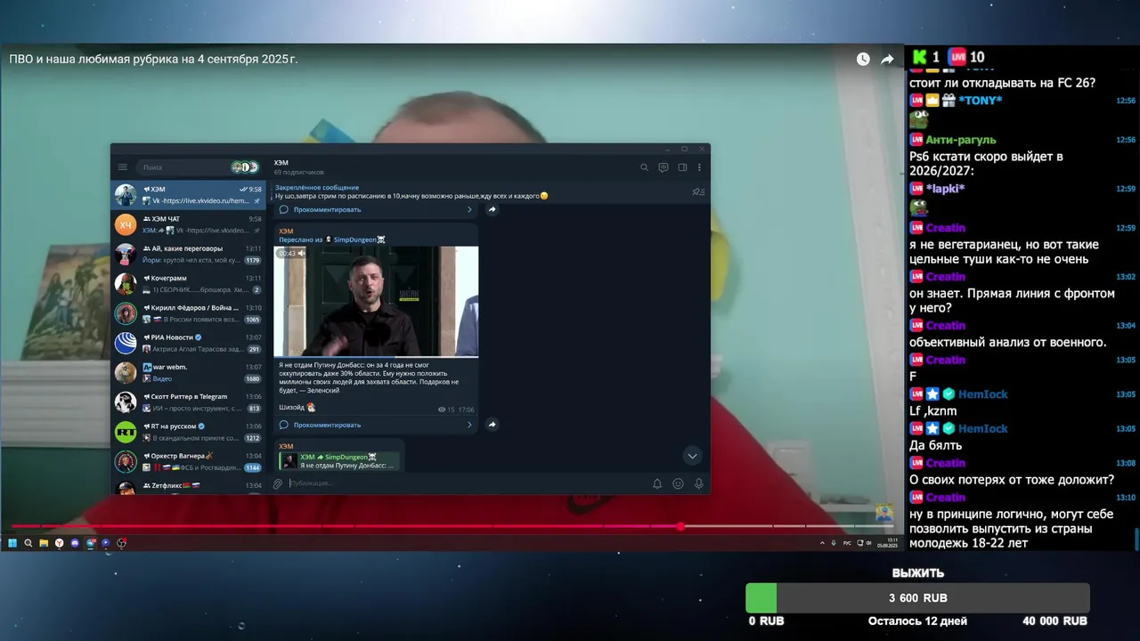1140x641 pixels.
Task: Unmute the video via the speaker icon near 00:43
Action: tap(301, 254)
